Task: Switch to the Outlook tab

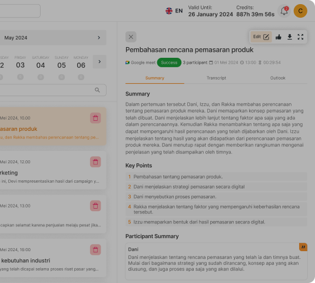Action: 278,78
